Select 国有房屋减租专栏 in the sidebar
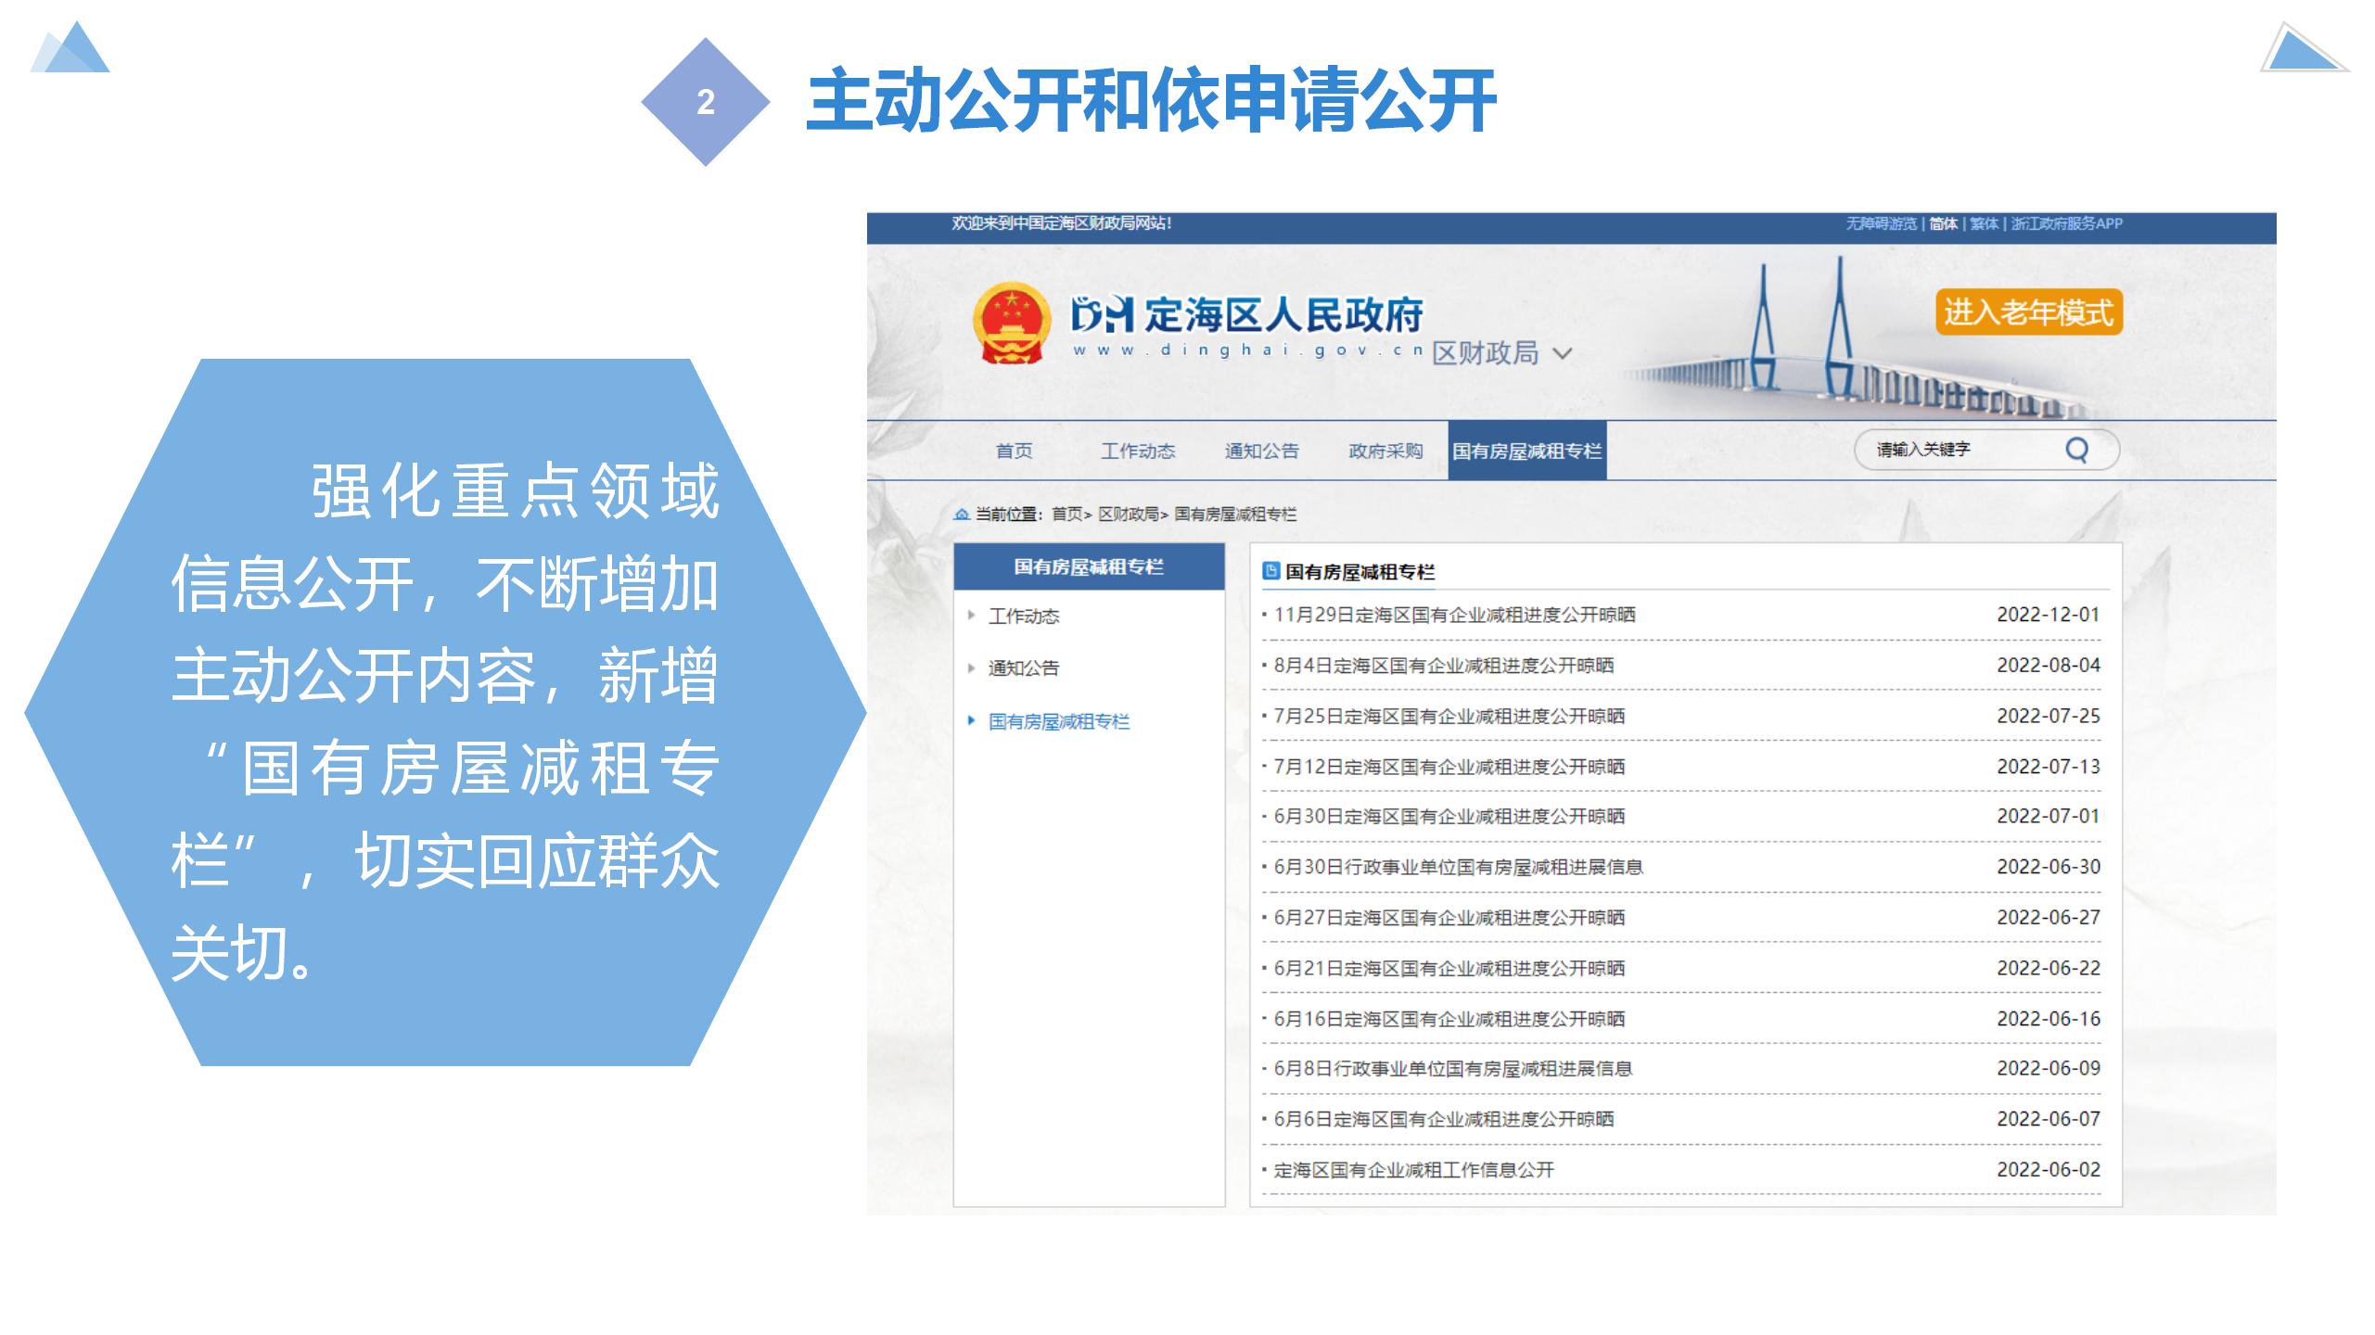The image size is (2375, 1335). pos(1058,721)
